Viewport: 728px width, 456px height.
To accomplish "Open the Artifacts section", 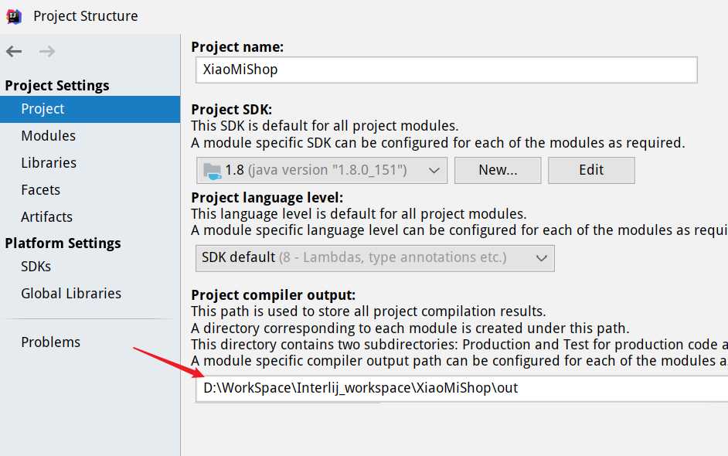I will pos(46,217).
